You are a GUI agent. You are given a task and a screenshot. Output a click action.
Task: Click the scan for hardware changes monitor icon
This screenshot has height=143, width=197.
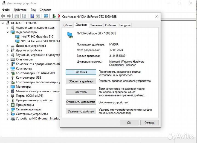(x=46, y=16)
